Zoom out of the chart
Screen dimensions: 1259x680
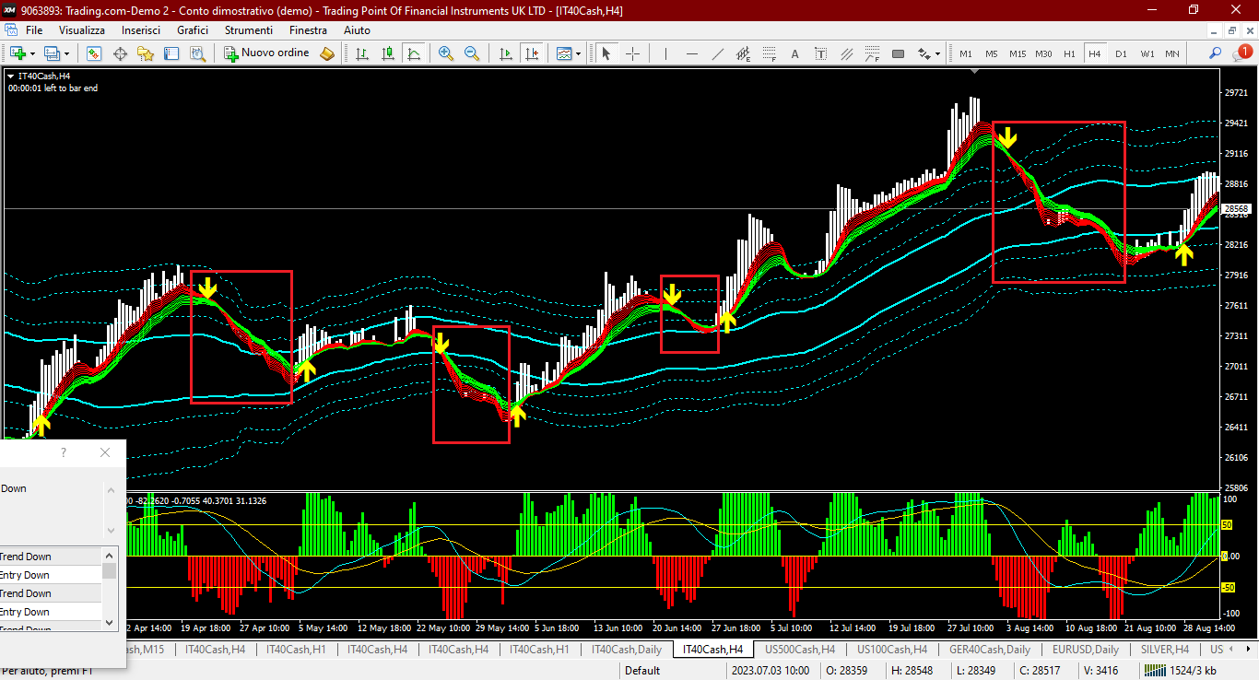coord(472,53)
